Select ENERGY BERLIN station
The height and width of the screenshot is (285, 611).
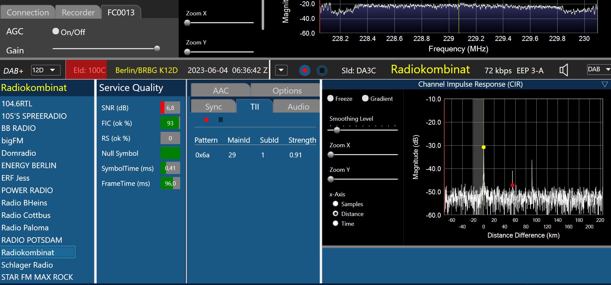(29, 166)
